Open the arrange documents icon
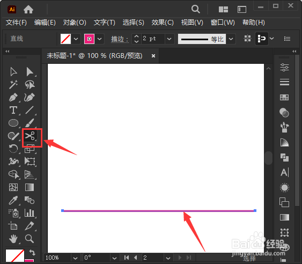302x264 pixels. click(223, 9)
